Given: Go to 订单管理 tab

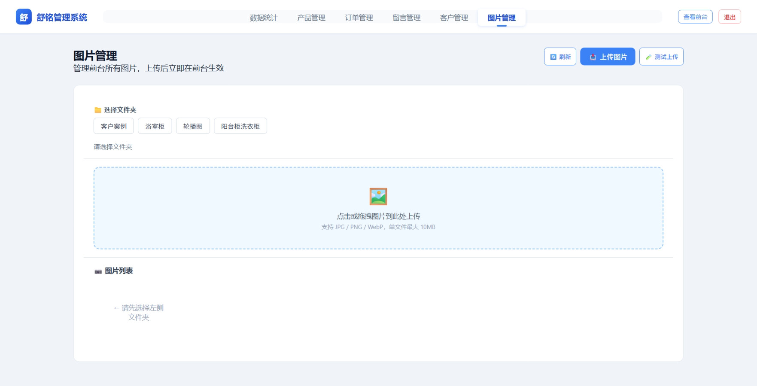Looking at the screenshot, I should [359, 18].
